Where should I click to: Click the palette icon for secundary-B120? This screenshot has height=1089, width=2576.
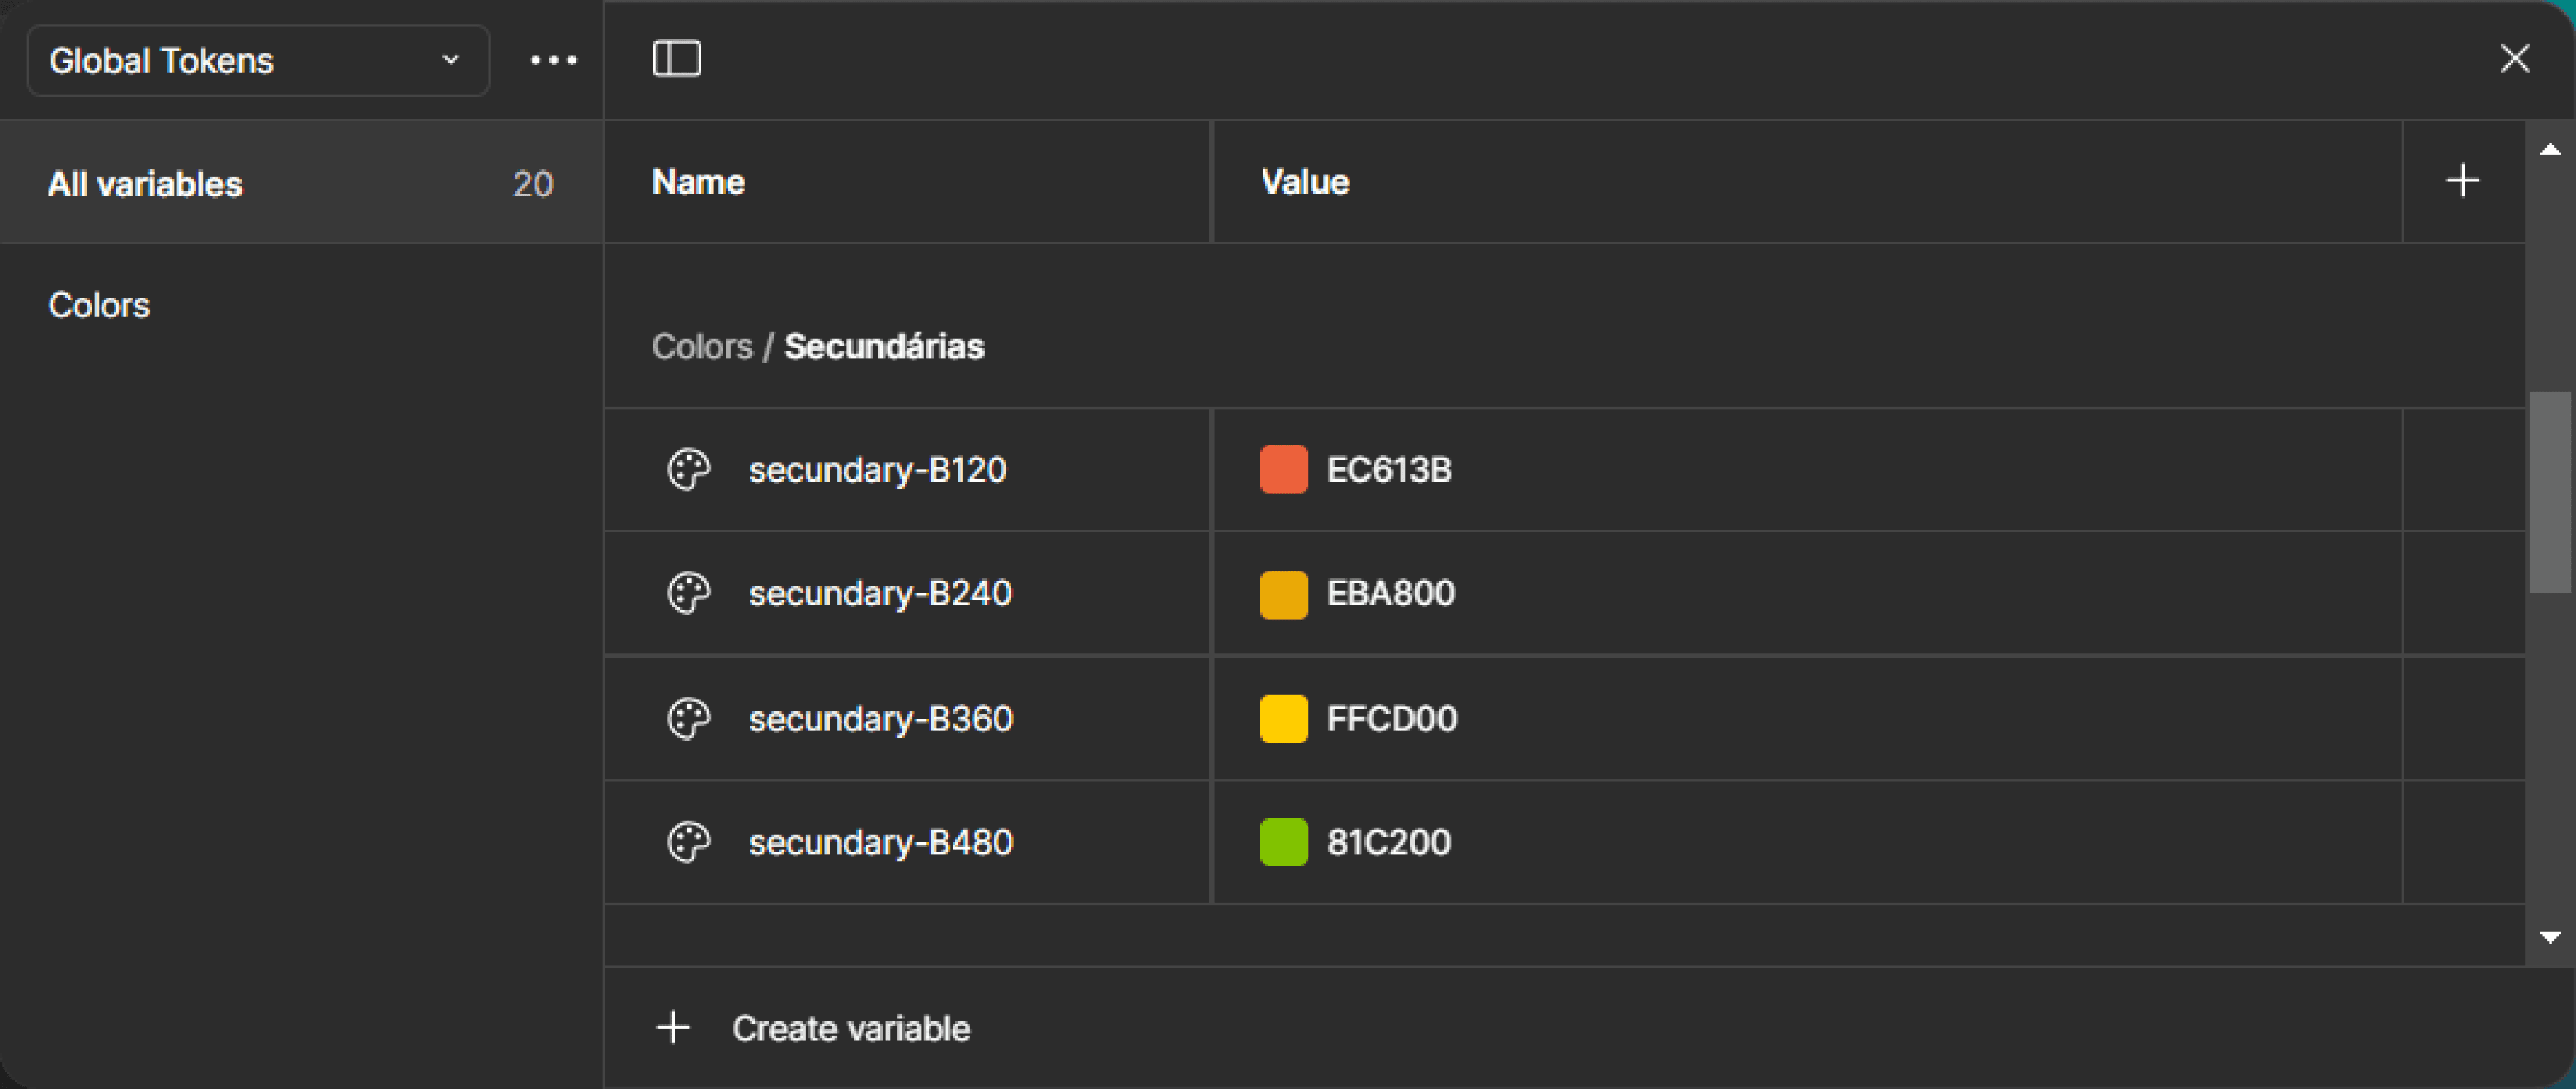pos(689,469)
